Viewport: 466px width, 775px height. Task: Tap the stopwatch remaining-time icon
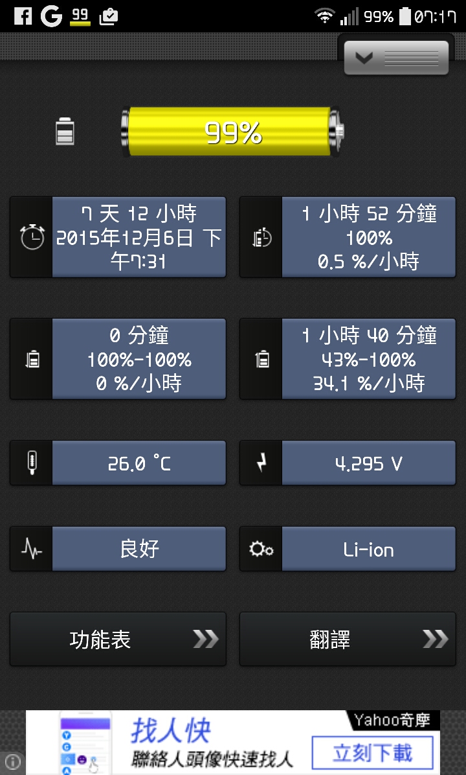tap(32, 237)
